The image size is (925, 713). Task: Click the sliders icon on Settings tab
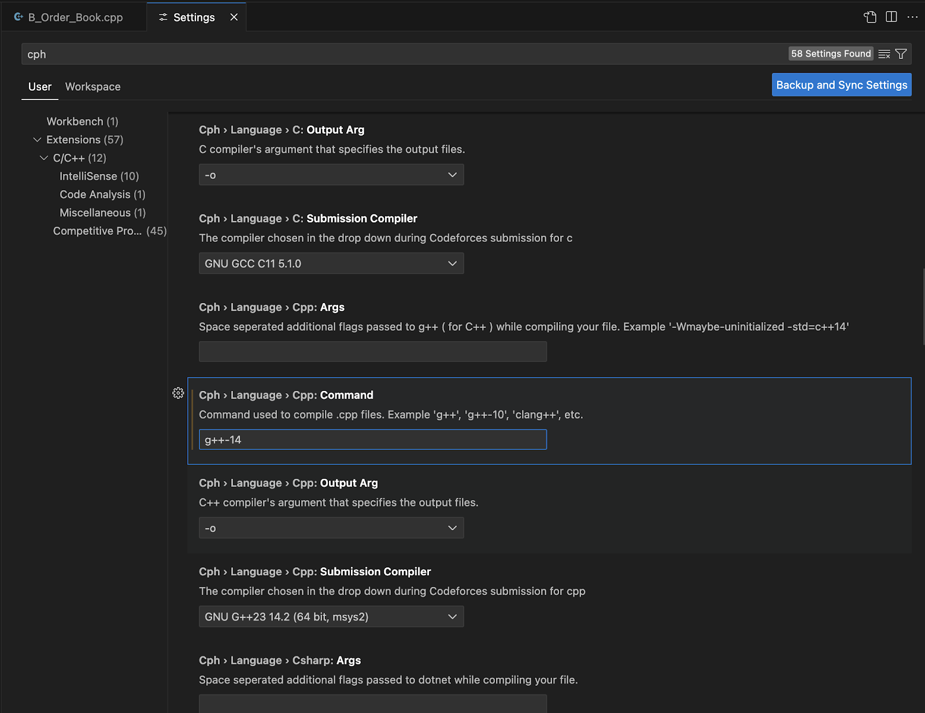pos(163,17)
